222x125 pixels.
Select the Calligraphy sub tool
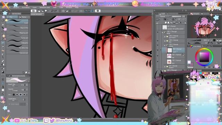(x=17, y=42)
